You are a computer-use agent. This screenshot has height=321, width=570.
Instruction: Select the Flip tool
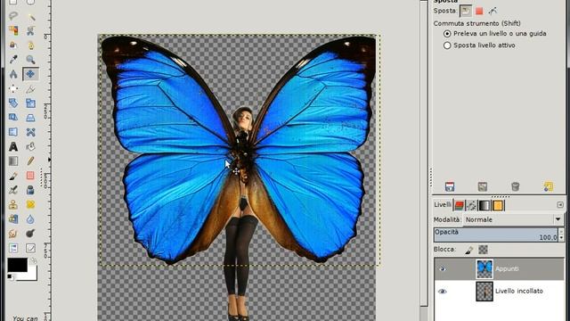click(x=13, y=132)
